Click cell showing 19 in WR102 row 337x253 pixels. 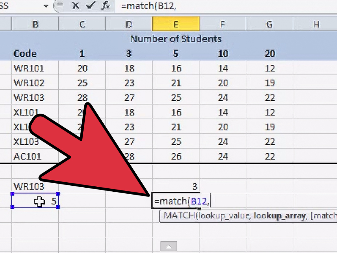point(269,83)
